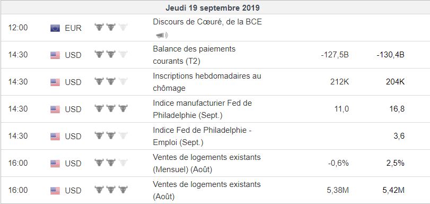
Task: Click the US flag in Inscriptions hebdomadaires row
Action: 55,82
